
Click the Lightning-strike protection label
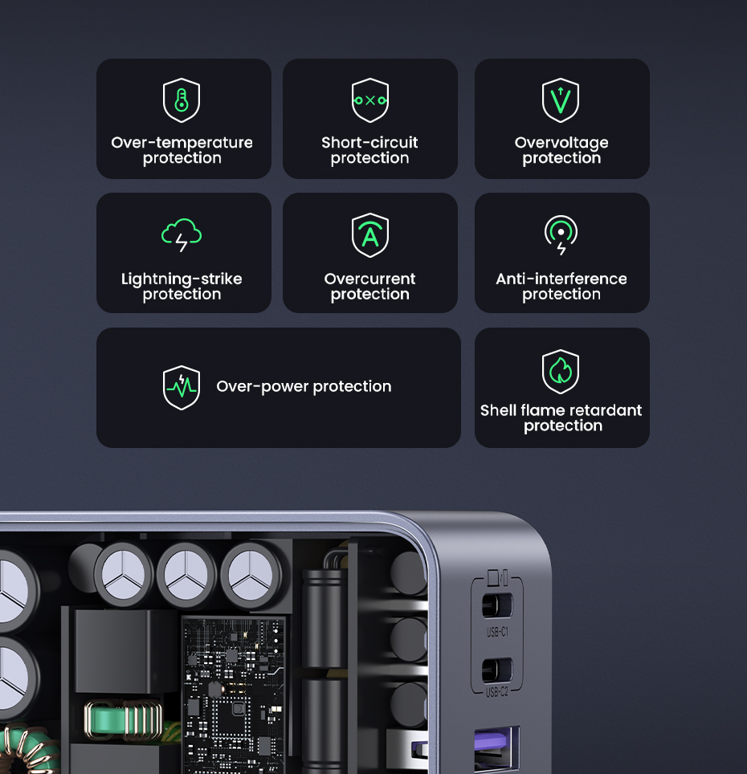[182, 287]
